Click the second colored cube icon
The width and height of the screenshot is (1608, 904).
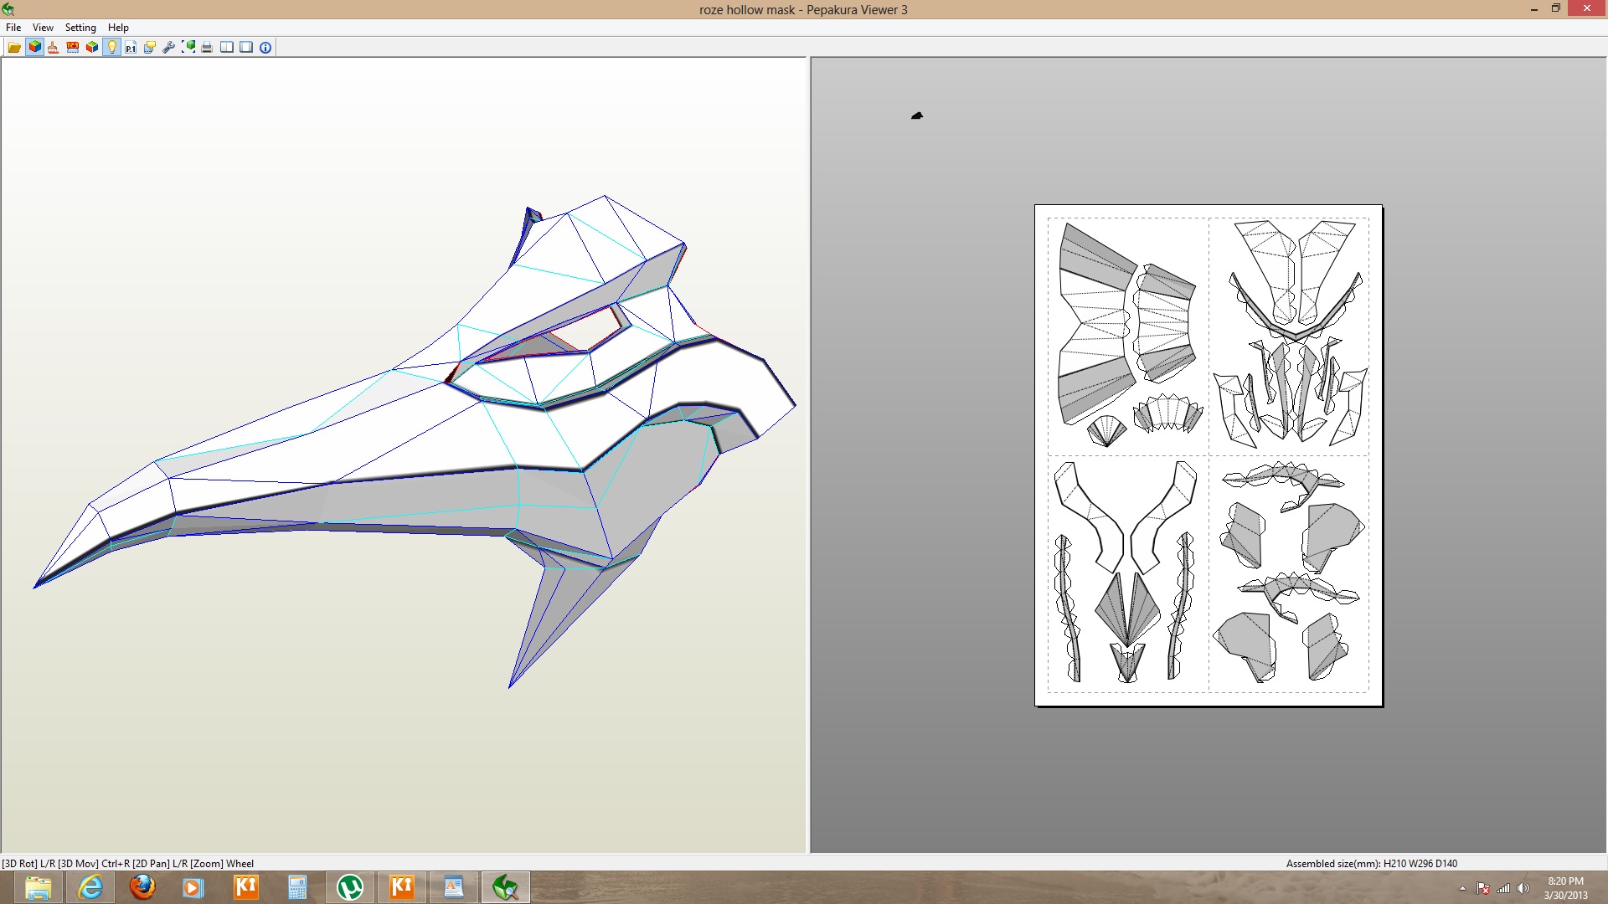click(92, 48)
